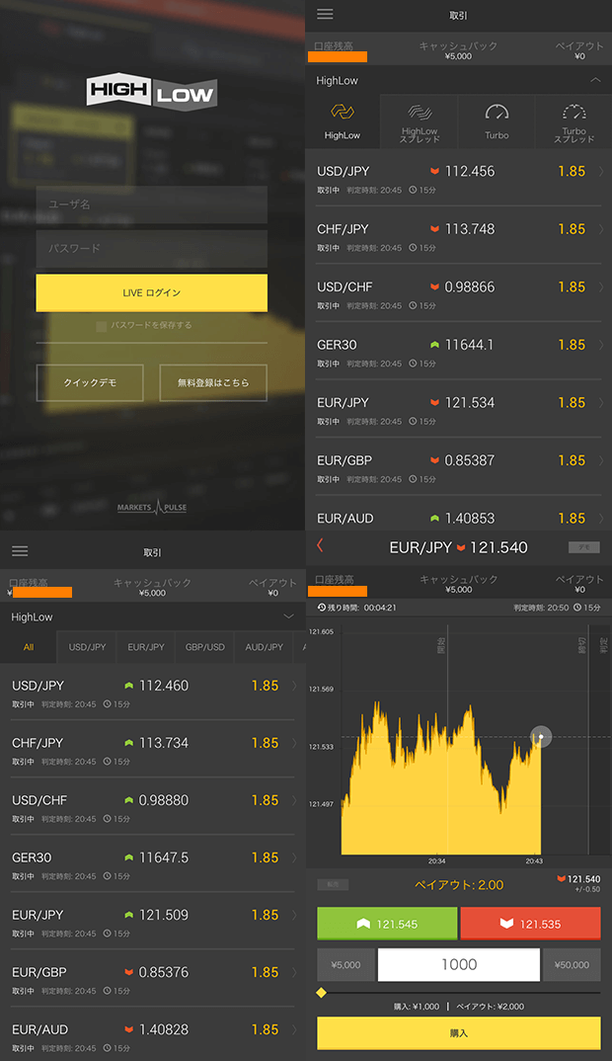Expand the HighLow dropdown with down chevron

[289, 617]
